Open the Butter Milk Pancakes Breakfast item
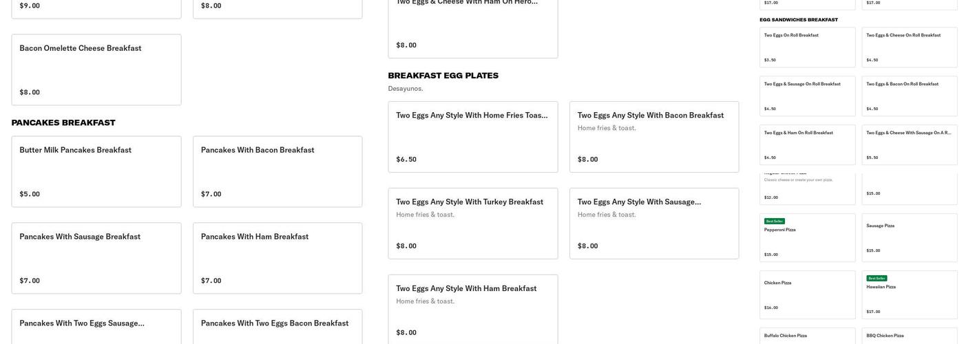Screen dimensions: 964x344 click(x=96, y=171)
